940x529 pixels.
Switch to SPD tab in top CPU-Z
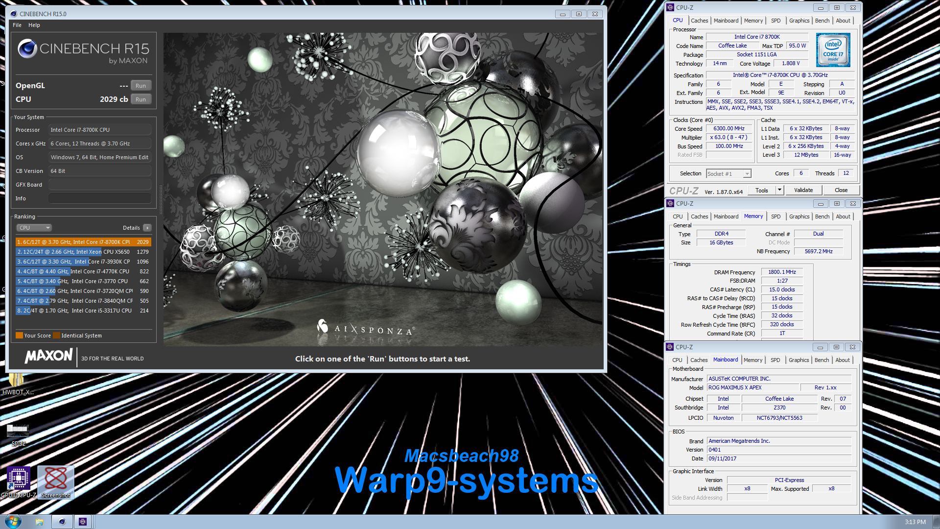pyautogui.click(x=775, y=21)
